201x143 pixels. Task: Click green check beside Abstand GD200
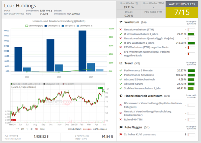(121, 84)
